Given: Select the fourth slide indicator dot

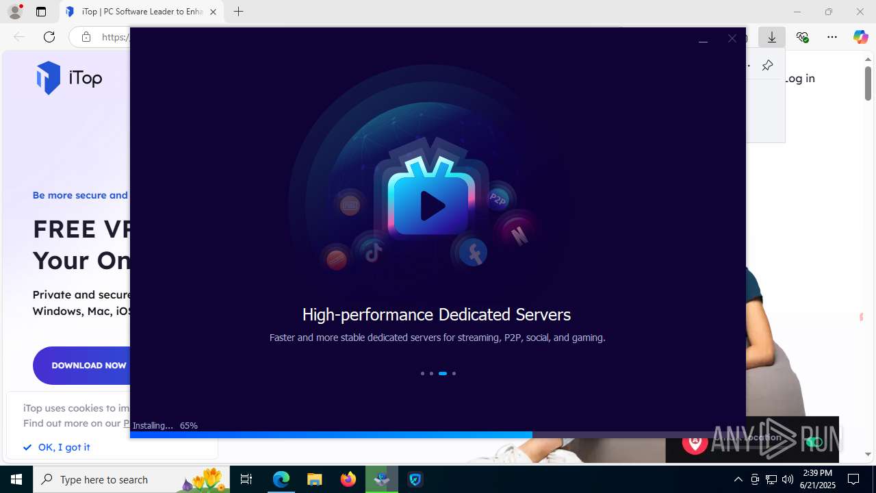Looking at the screenshot, I should click(x=454, y=373).
